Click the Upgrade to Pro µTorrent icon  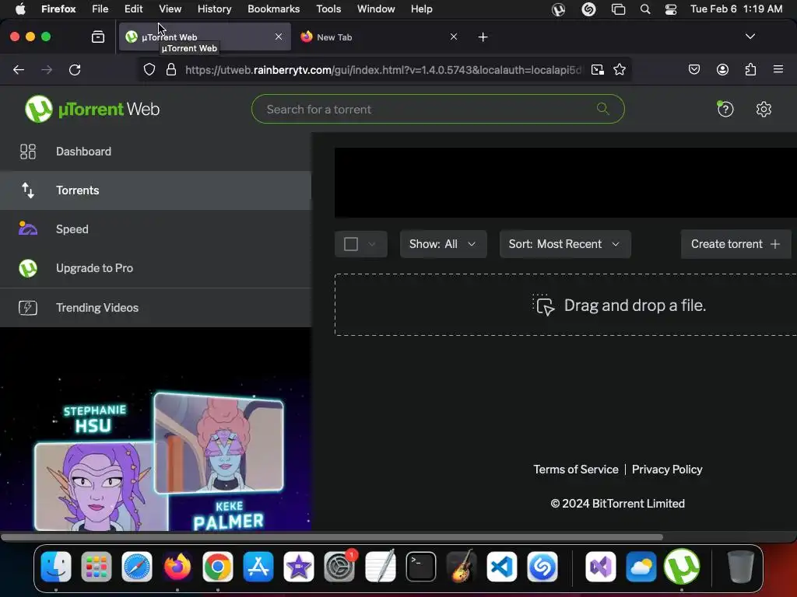click(x=28, y=268)
